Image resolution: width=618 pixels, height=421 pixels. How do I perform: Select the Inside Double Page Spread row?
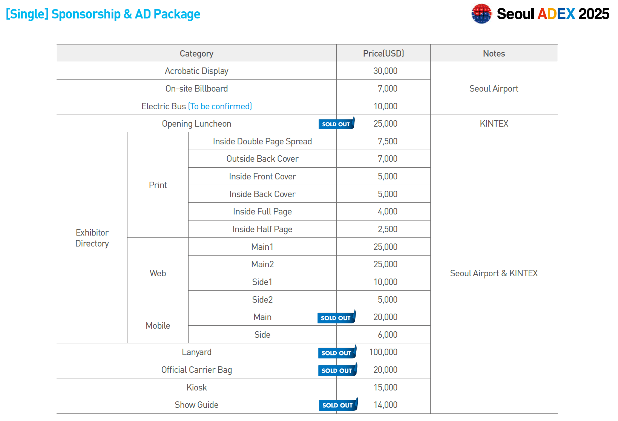tap(262, 141)
